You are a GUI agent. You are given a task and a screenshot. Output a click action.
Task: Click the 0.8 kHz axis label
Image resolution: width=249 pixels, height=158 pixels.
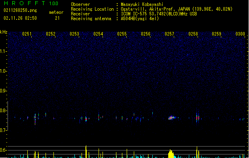3,111
